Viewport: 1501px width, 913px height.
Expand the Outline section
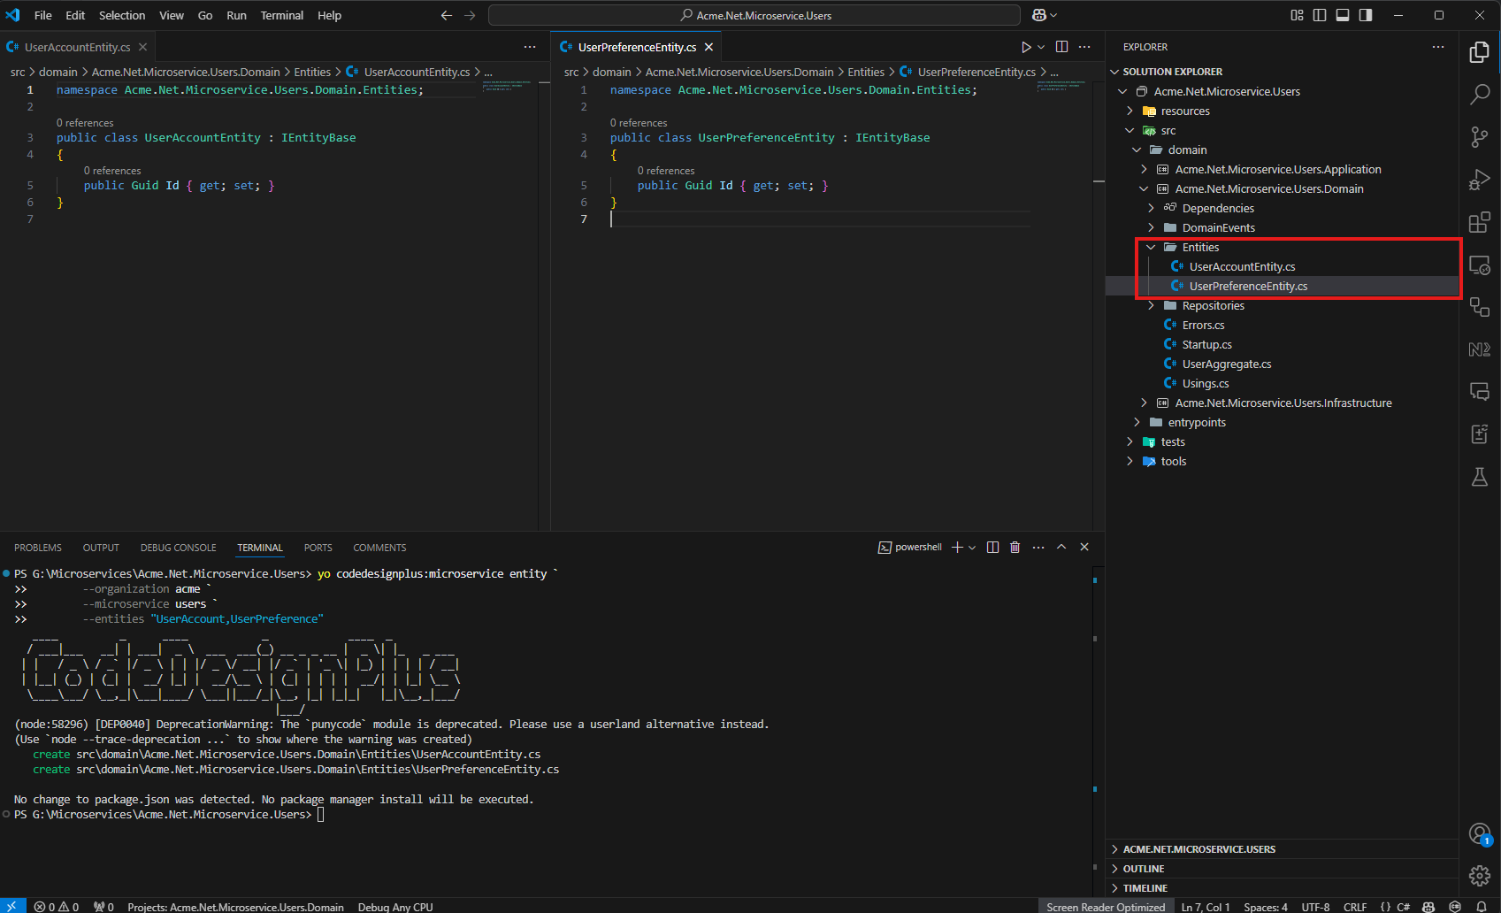click(1282, 869)
